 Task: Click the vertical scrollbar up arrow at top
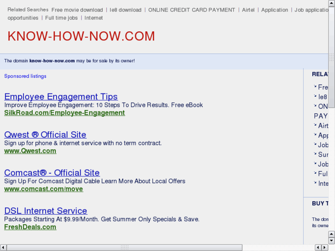pos(331,3)
